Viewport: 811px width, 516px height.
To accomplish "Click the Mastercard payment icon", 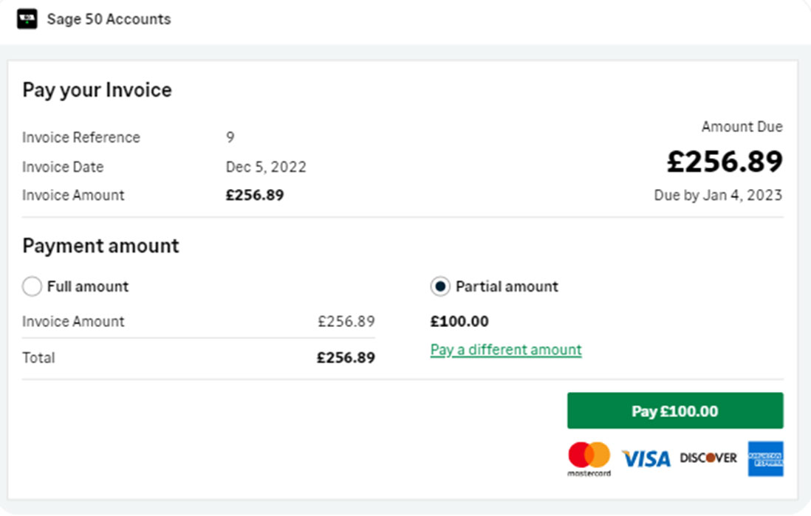I will pos(589,458).
